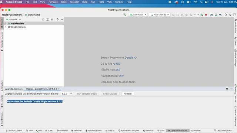Click the macOS Spotlight search icon
The image size is (237, 133).
[201, 2]
